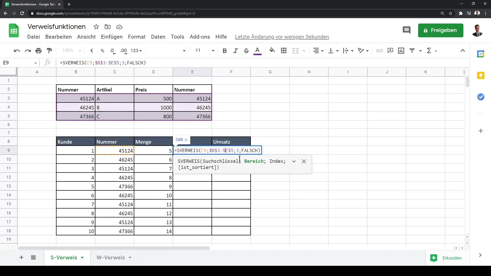Click the redo arrow icon
Viewport: 491px width, 276px height.
[28, 51]
